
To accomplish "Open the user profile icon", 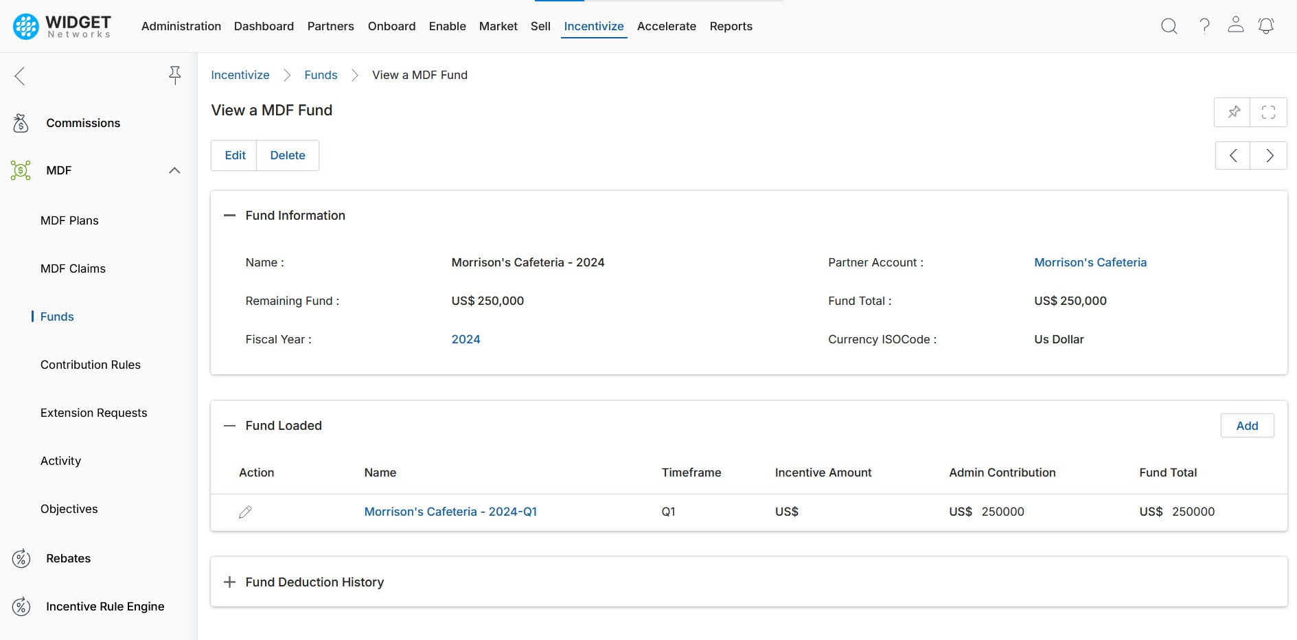I will point(1235,25).
